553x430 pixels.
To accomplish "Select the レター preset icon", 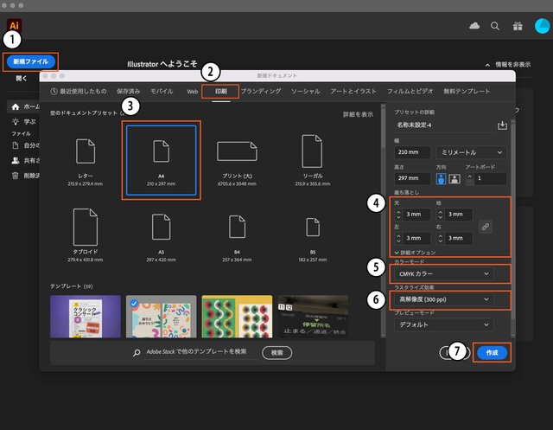I will point(86,151).
